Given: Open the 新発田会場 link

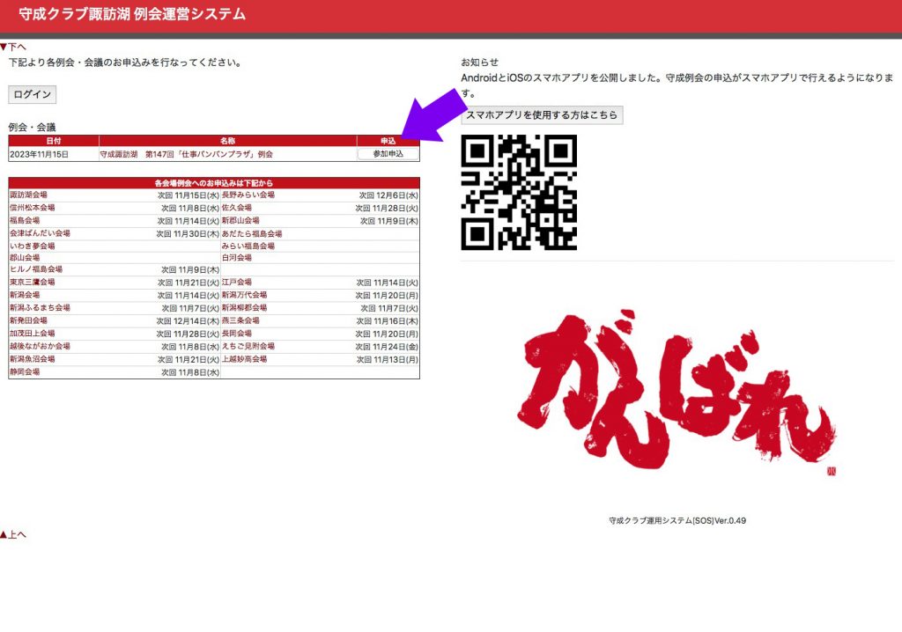Looking at the screenshot, I should click(x=28, y=321).
